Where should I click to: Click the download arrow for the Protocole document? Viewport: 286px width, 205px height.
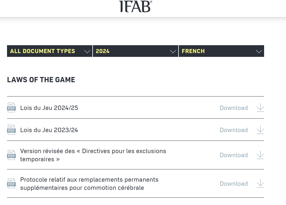pos(260,184)
